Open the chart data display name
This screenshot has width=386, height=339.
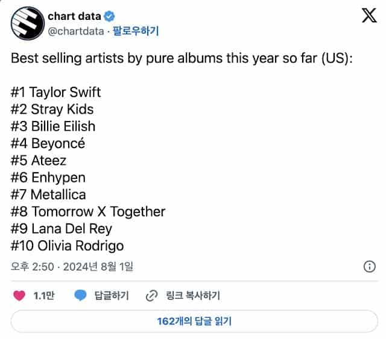[74, 16]
